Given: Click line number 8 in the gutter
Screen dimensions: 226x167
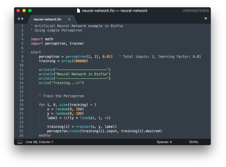Looking at the screenshot, I should [22, 57].
